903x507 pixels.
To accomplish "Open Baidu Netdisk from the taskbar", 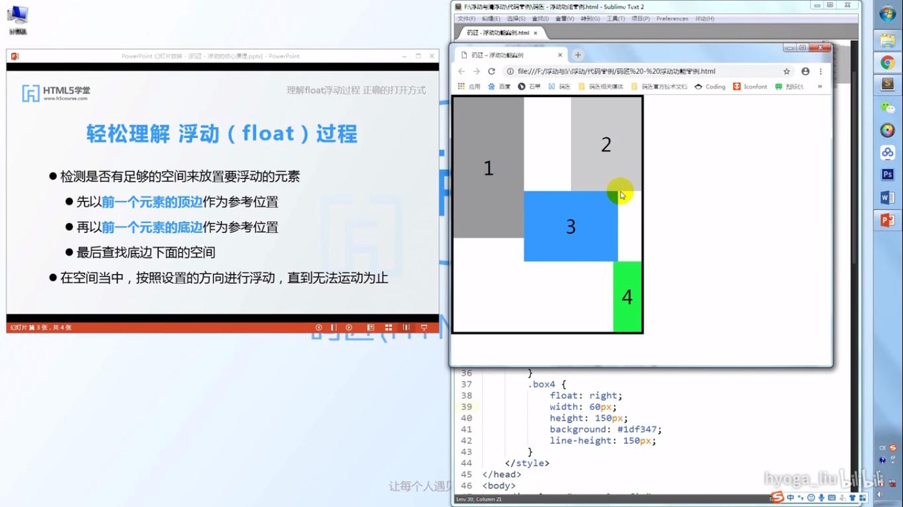I will pyautogui.click(x=887, y=152).
